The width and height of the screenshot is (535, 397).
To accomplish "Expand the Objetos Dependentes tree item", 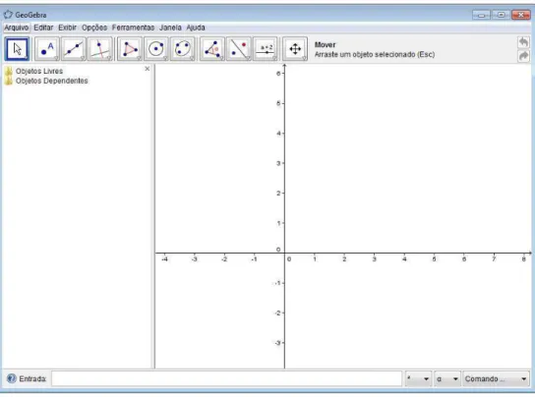I will coord(51,81).
